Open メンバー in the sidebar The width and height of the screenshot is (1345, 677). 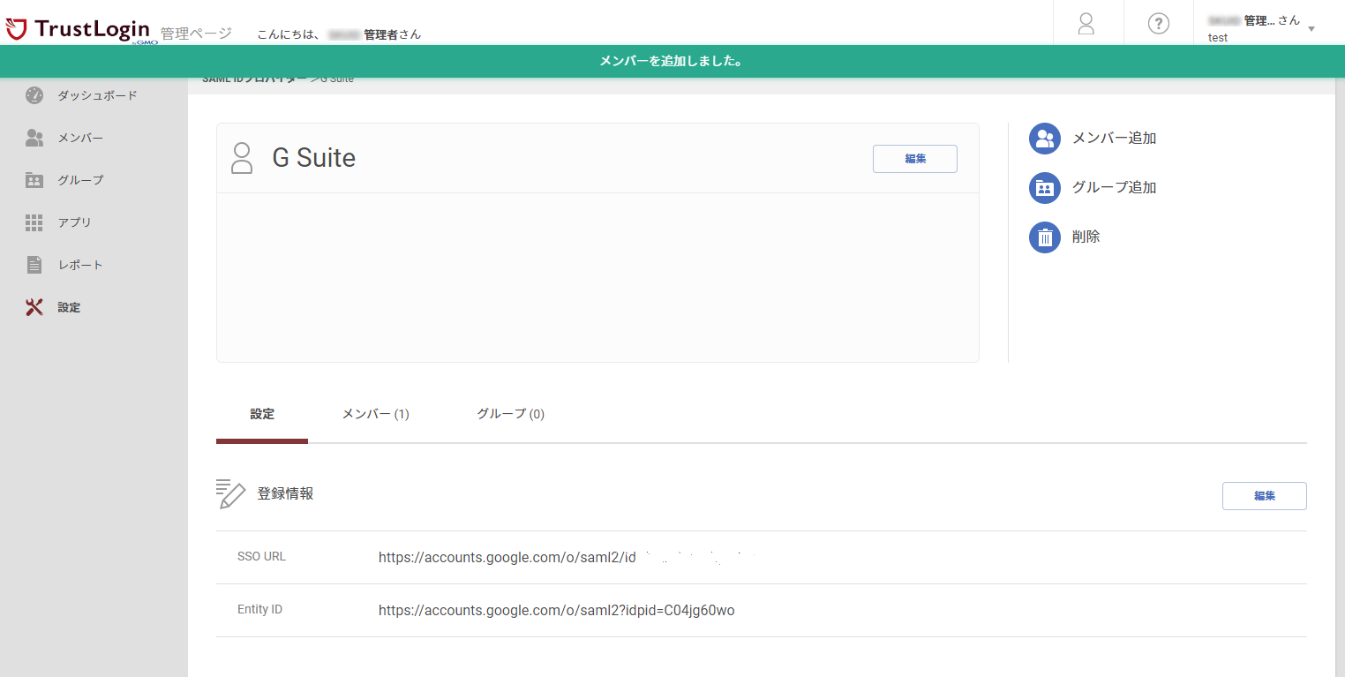(x=80, y=138)
